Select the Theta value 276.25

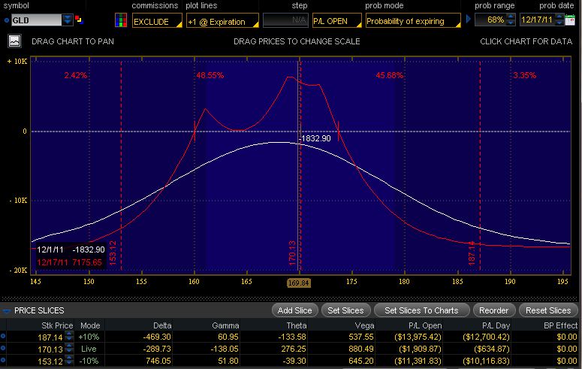point(293,349)
